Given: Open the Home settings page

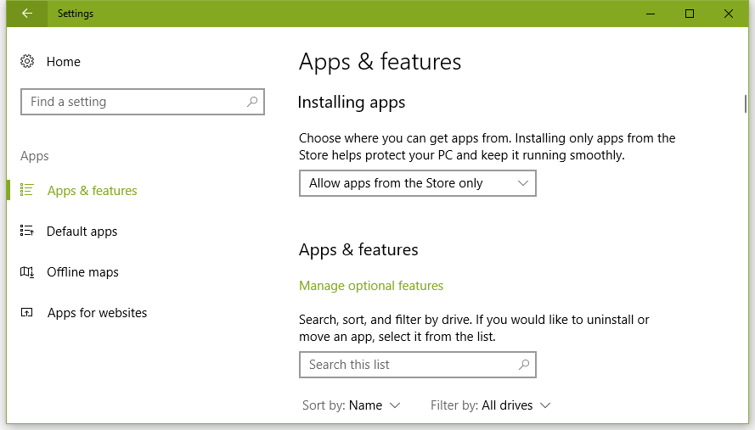Looking at the screenshot, I should [64, 62].
